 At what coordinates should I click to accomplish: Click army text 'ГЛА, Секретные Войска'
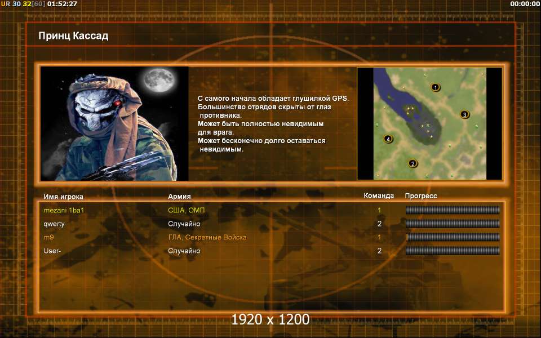tap(207, 237)
